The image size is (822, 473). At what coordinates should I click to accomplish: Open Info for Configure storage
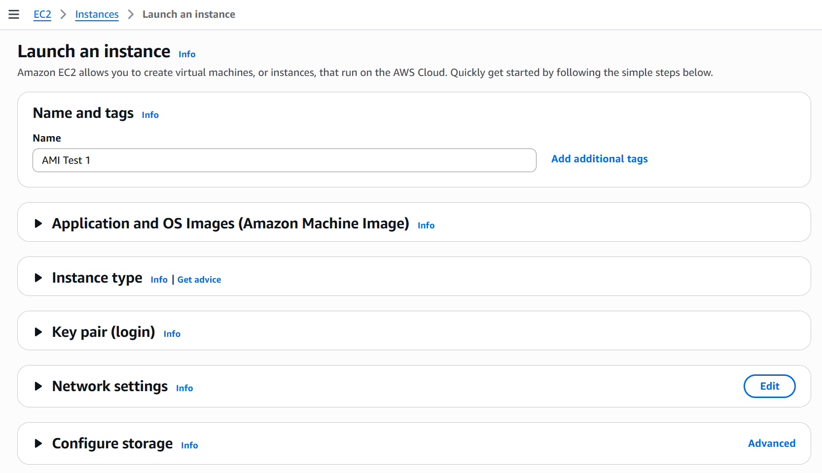point(189,445)
